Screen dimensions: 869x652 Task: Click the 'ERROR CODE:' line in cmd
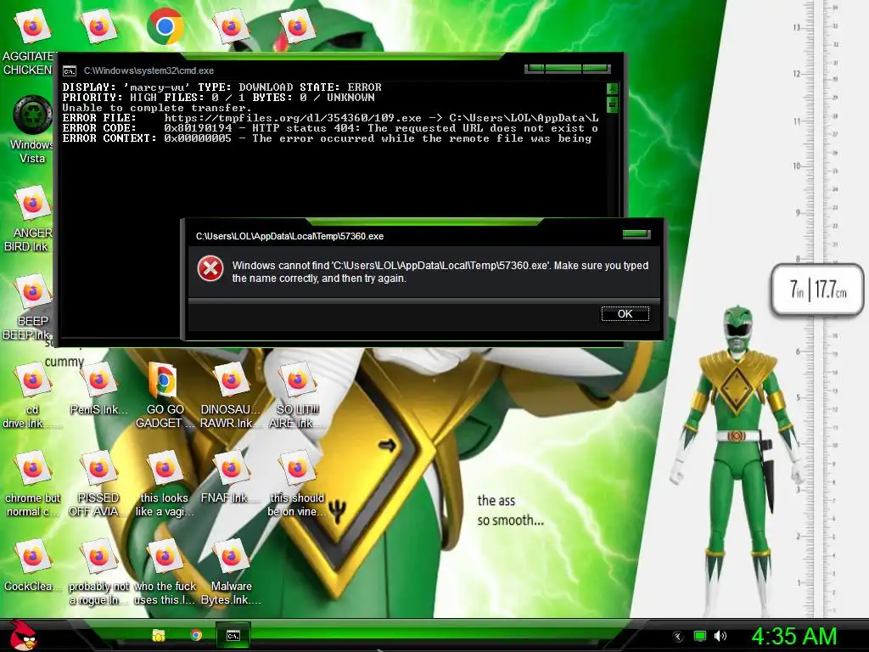click(330, 128)
